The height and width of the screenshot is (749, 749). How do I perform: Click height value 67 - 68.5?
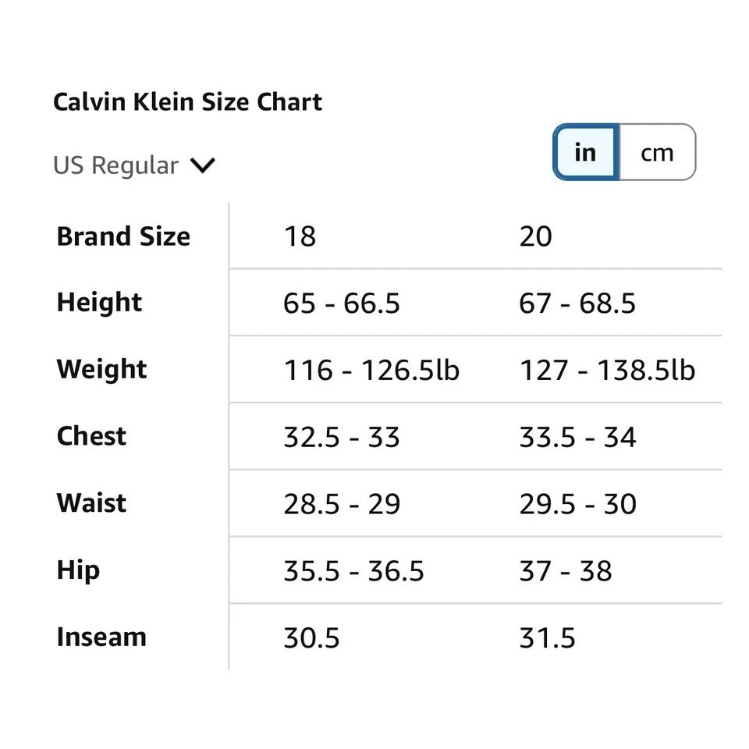point(577,304)
